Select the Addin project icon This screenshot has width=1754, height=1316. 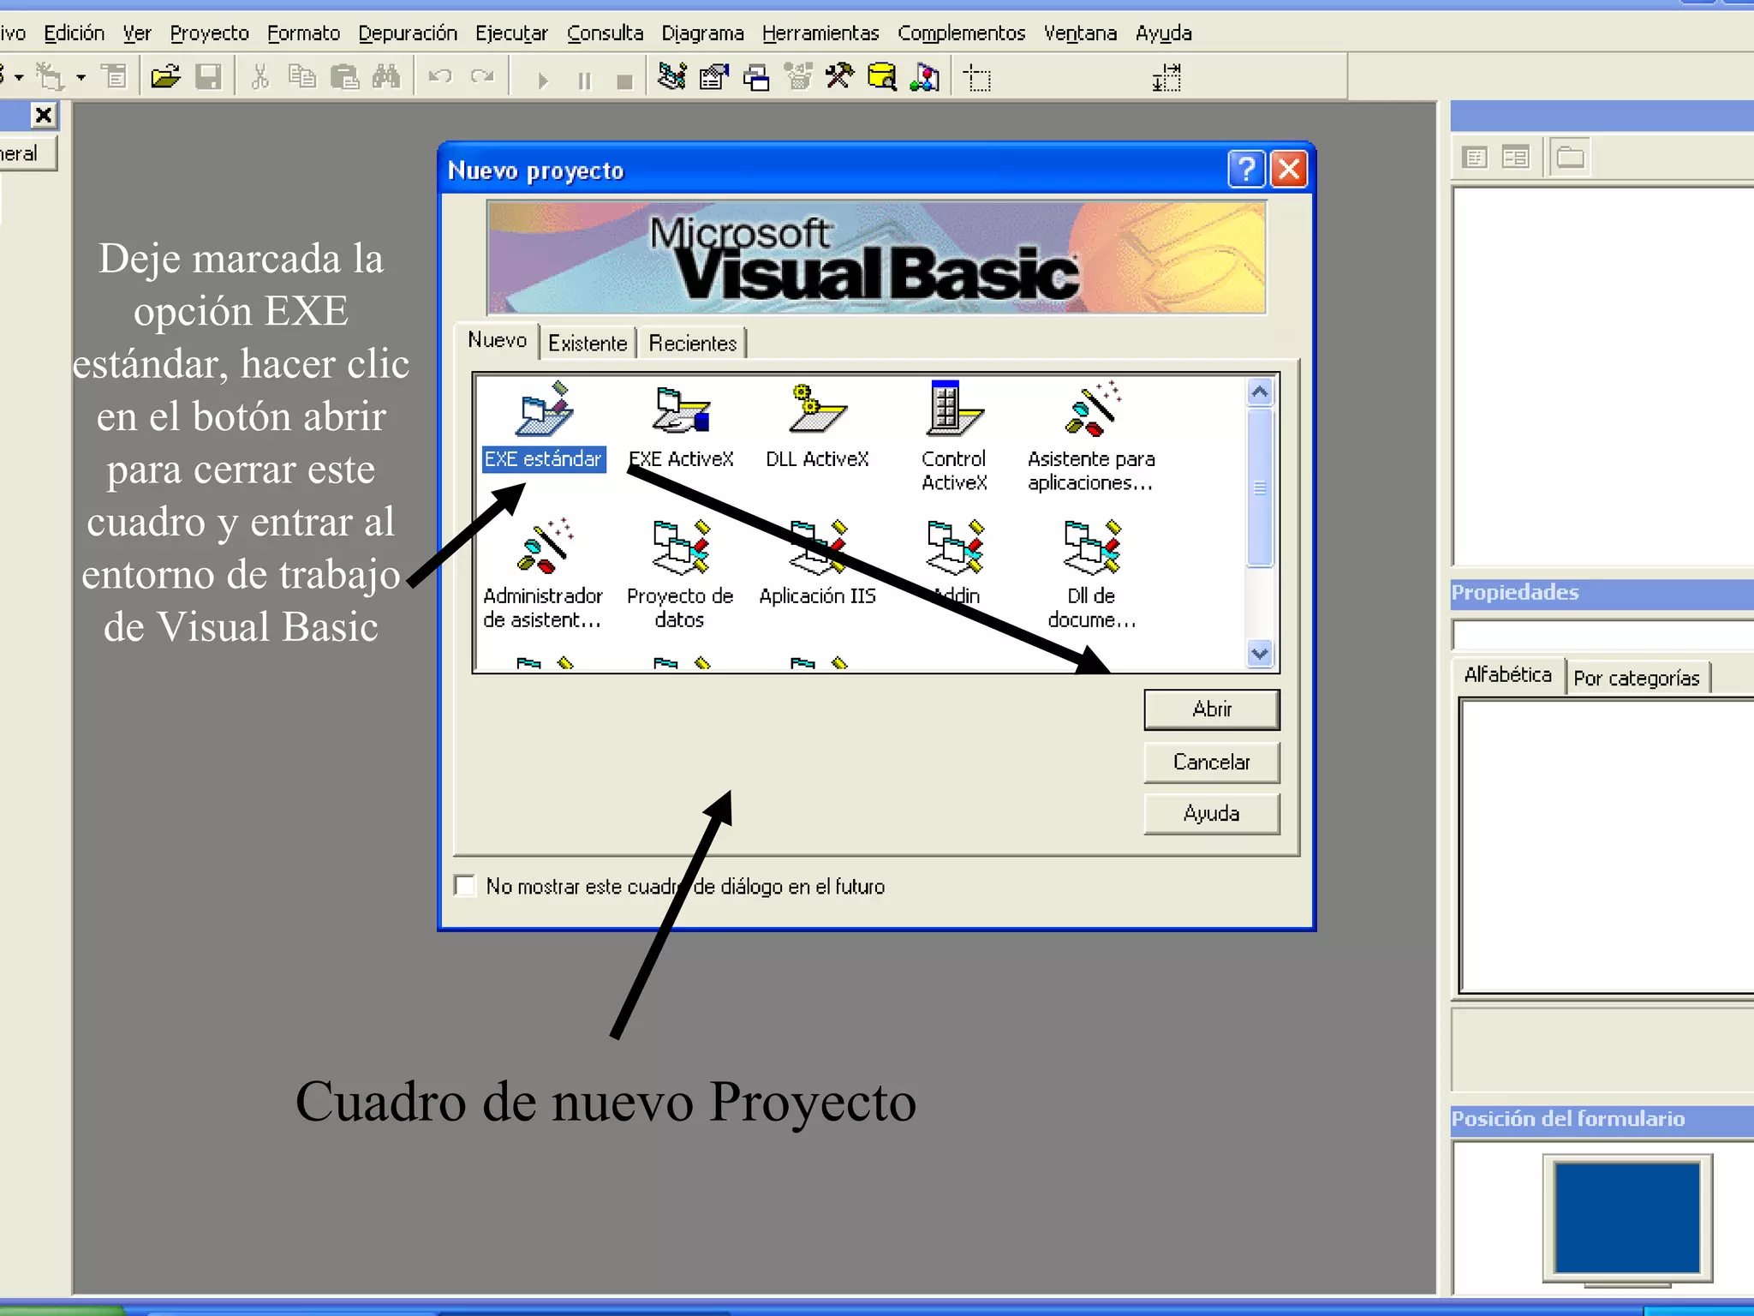pos(954,563)
